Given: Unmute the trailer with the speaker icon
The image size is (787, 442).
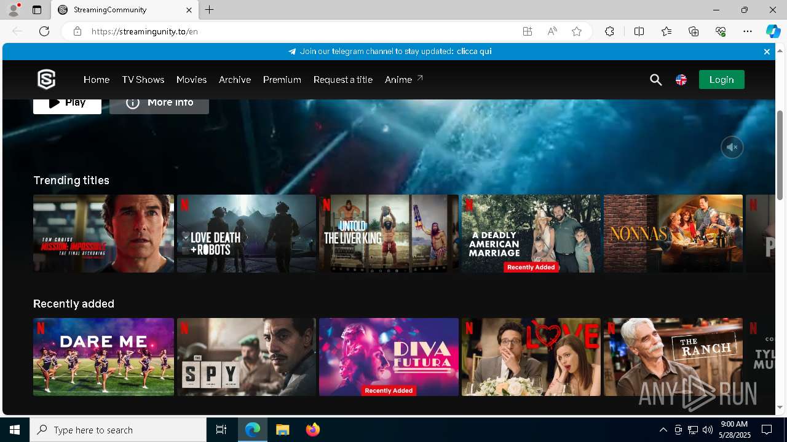Looking at the screenshot, I should pos(732,147).
